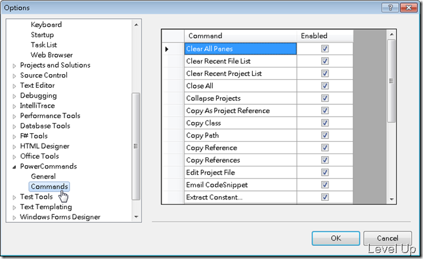Toggle Enabled checkbox for Copy Path
This screenshot has width=423, height=259.
324,136
